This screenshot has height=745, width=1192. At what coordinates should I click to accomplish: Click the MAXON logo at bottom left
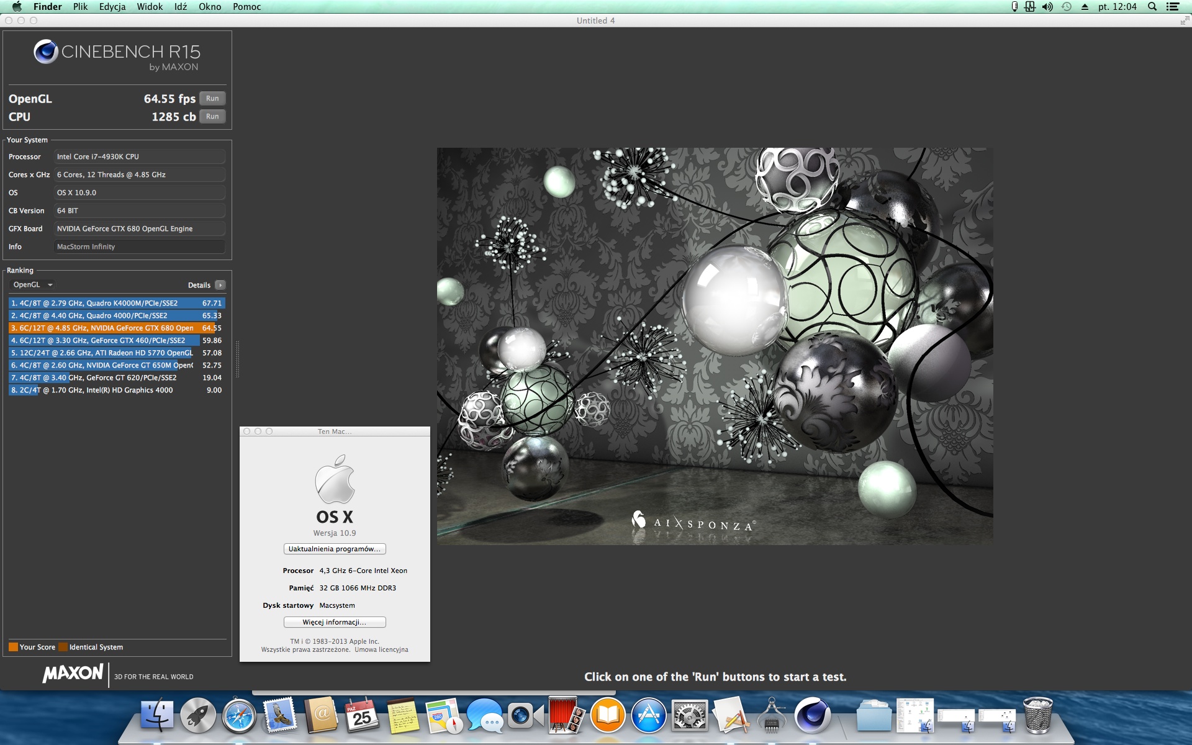pos(73,674)
